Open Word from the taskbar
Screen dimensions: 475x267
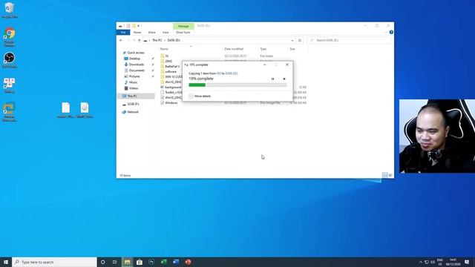[x=176, y=262]
